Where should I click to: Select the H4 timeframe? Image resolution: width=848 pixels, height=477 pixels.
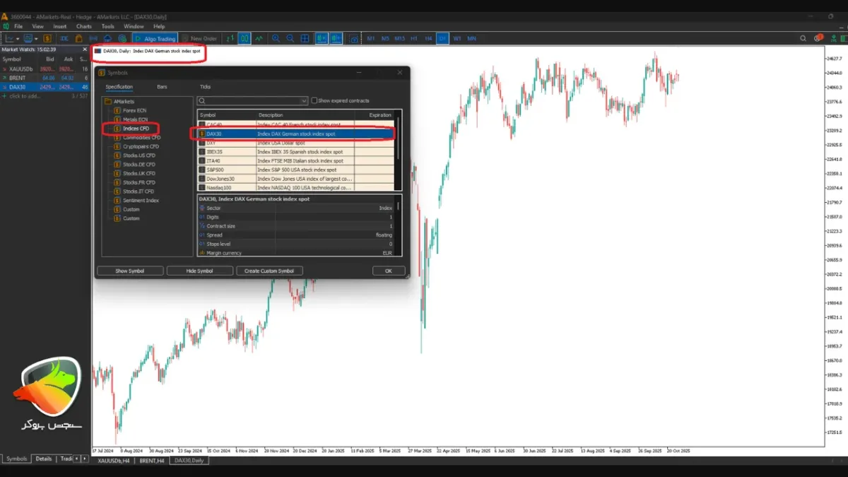[429, 38]
